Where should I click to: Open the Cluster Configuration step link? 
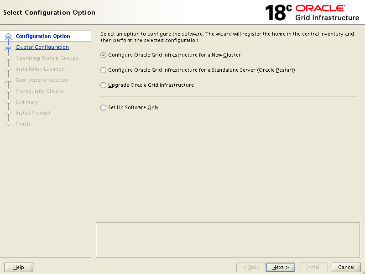(42, 47)
